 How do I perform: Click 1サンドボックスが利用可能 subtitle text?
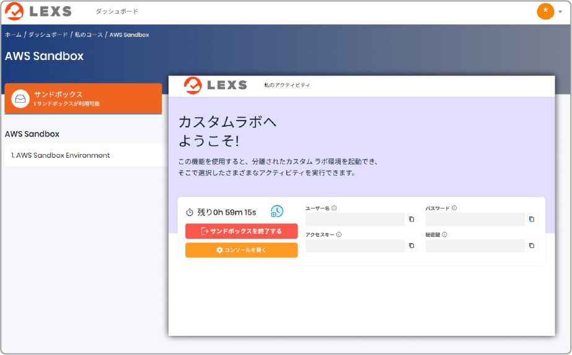tap(67, 104)
